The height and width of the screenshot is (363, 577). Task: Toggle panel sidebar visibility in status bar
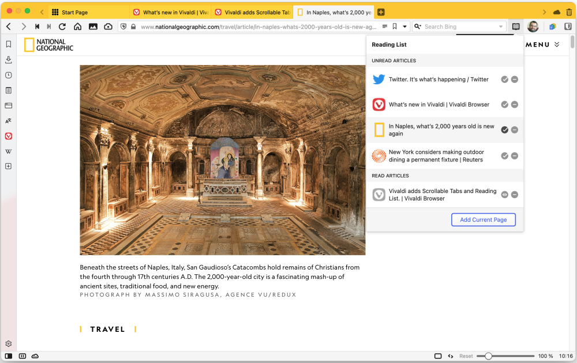(9, 356)
